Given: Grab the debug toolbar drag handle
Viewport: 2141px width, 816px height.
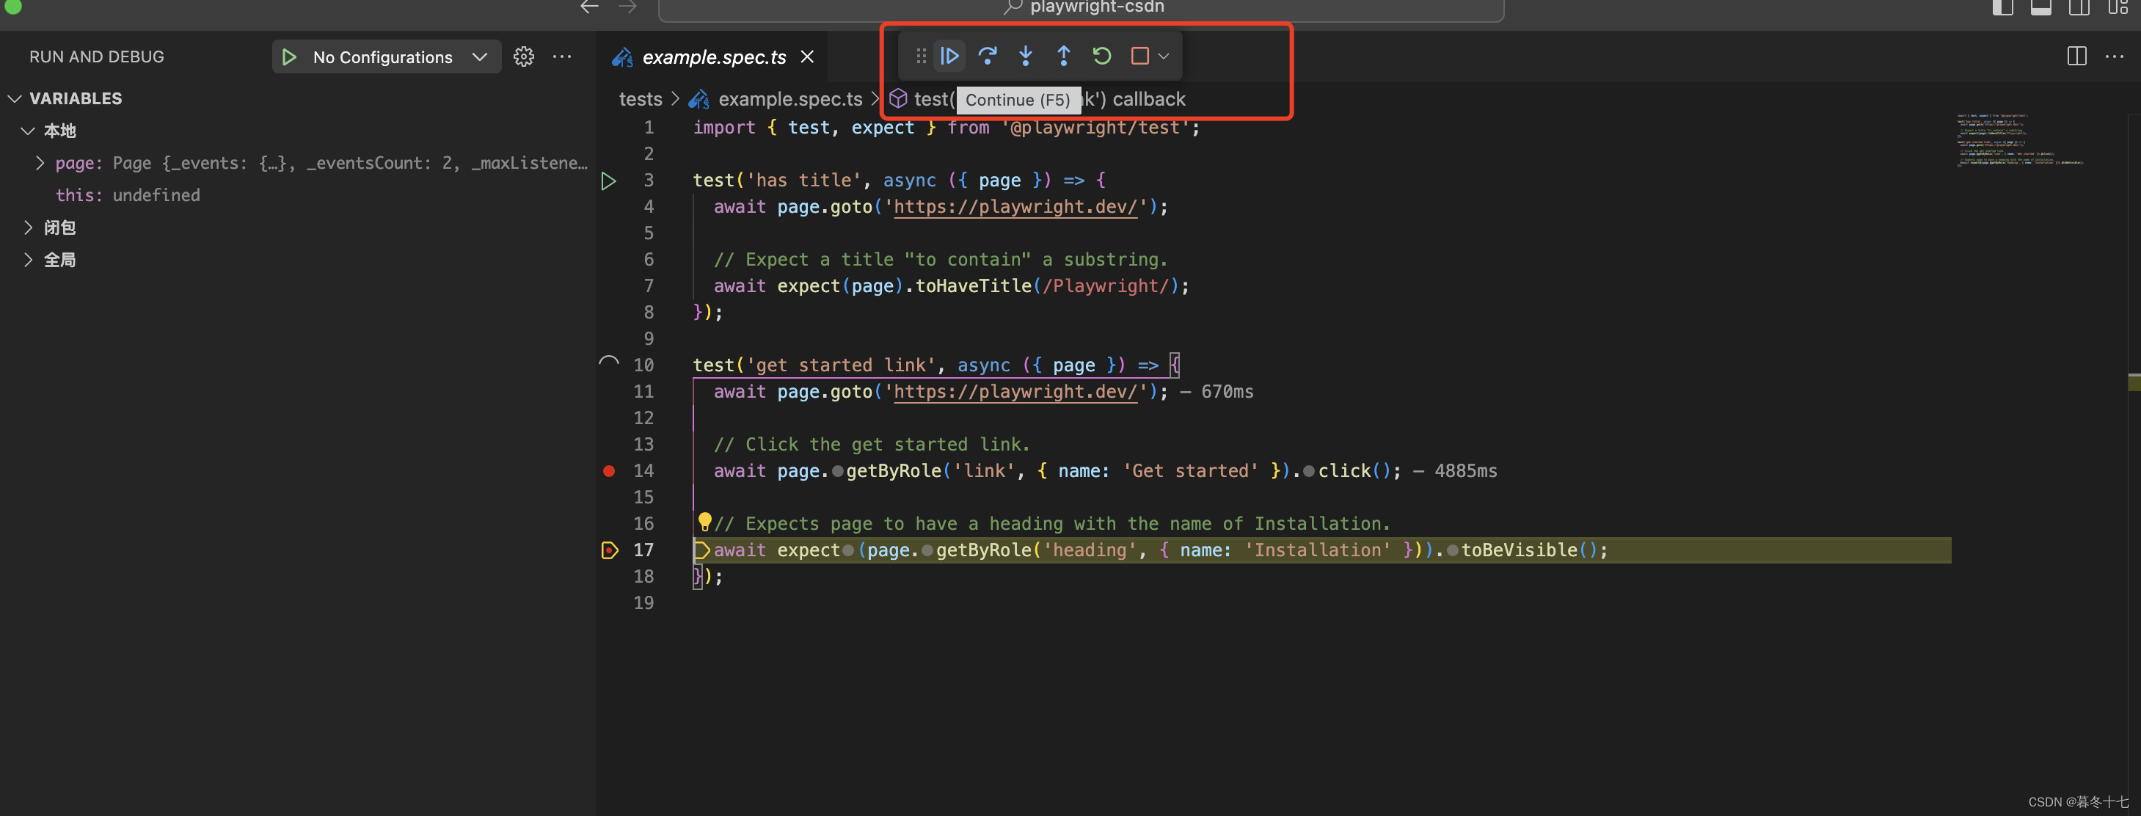Looking at the screenshot, I should pyautogui.click(x=921, y=56).
